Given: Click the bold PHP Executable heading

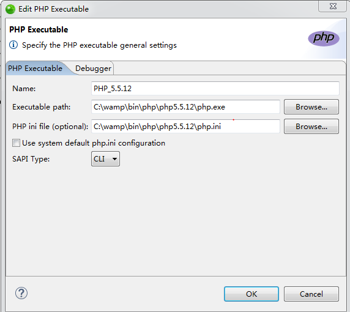Looking at the screenshot, I should click(x=39, y=30).
